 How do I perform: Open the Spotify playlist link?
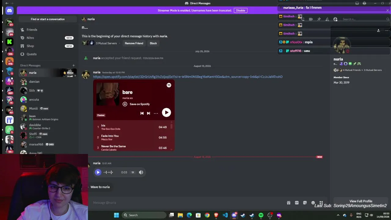188,77
